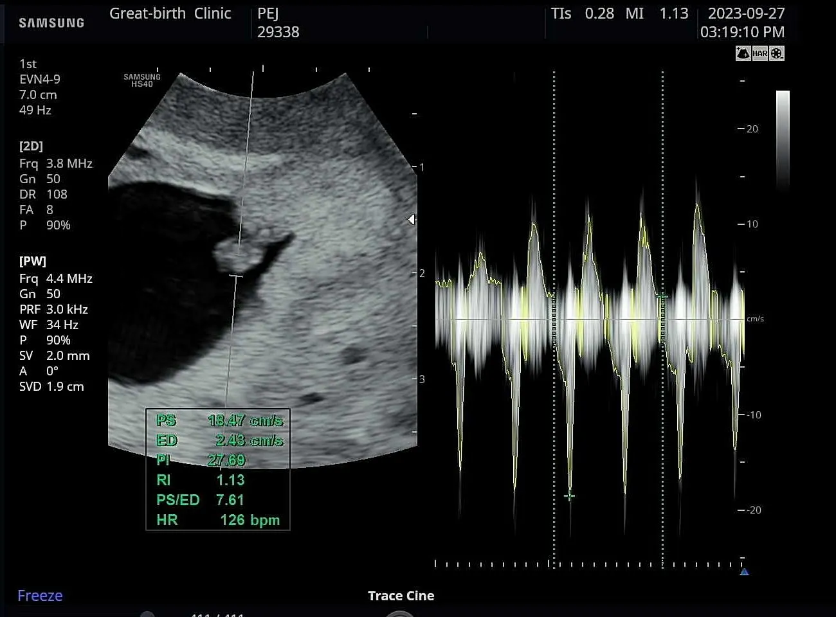
Task: Click the 2D Frq 3.8 MHz value
Action: [x=56, y=163]
